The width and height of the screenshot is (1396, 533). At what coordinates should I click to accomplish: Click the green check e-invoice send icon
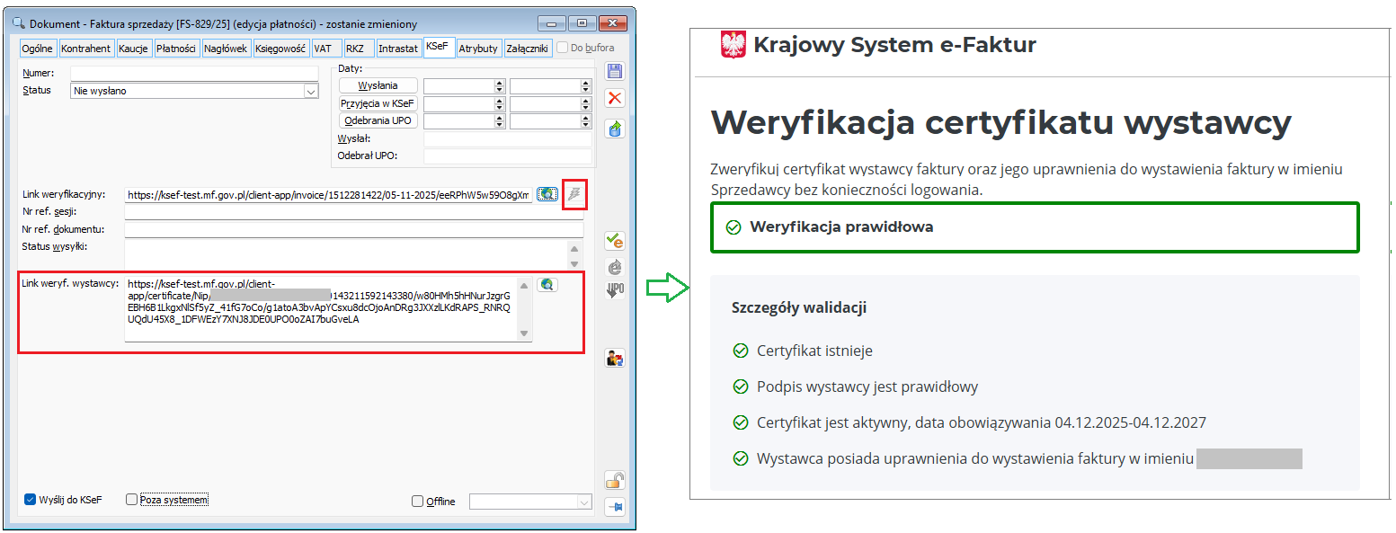point(615,240)
